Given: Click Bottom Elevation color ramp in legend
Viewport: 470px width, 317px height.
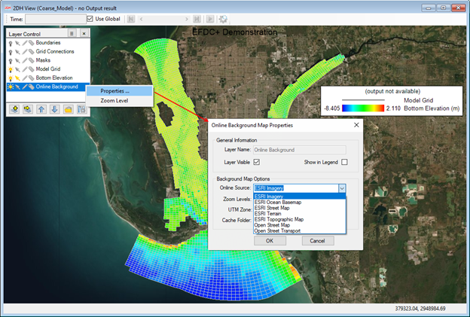Looking at the screenshot, I should pyautogui.click(x=363, y=108).
